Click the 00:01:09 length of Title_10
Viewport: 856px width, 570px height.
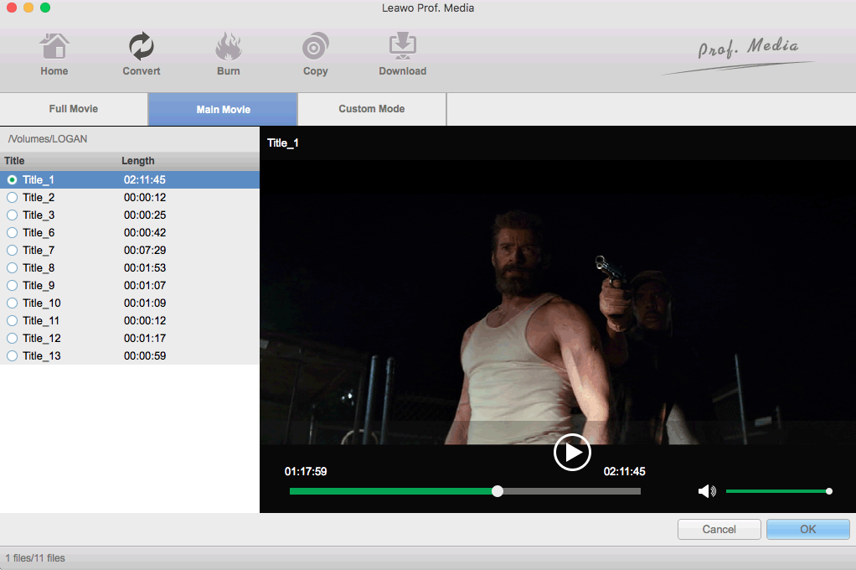click(145, 303)
